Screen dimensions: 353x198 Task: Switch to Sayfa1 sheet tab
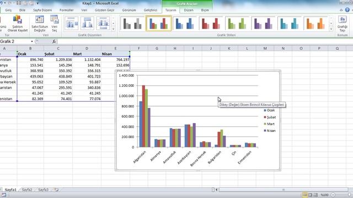[x=10, y=190]
